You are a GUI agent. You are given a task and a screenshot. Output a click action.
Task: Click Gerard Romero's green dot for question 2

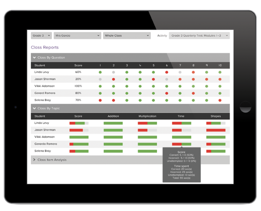[x=113, y=93]
